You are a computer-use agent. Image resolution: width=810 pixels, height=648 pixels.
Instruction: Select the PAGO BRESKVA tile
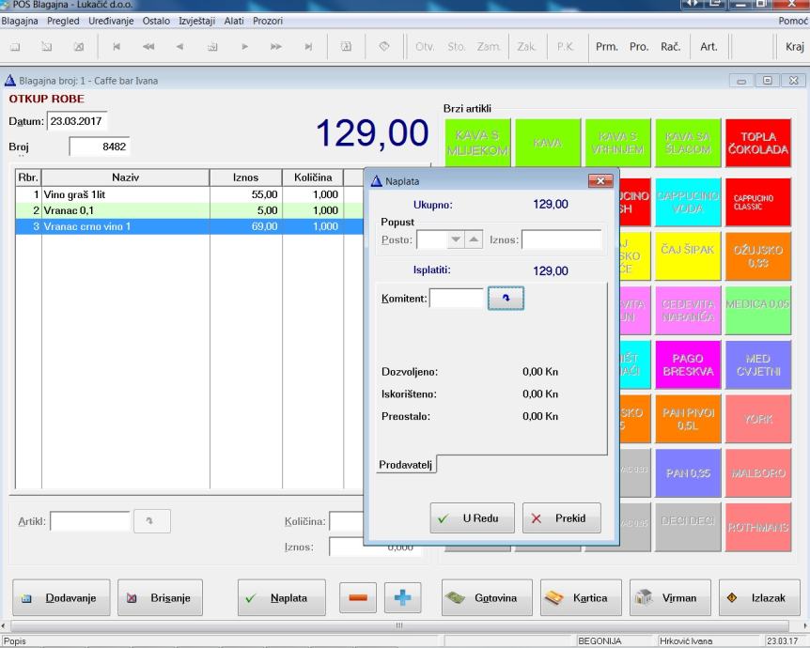click(688, 364)
